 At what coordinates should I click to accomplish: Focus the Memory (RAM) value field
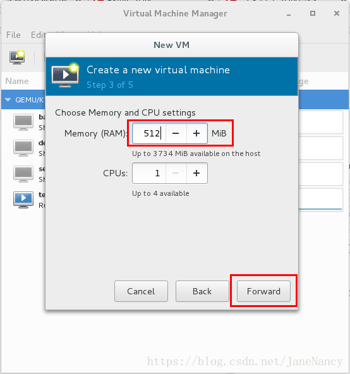(x=149, y=133)
